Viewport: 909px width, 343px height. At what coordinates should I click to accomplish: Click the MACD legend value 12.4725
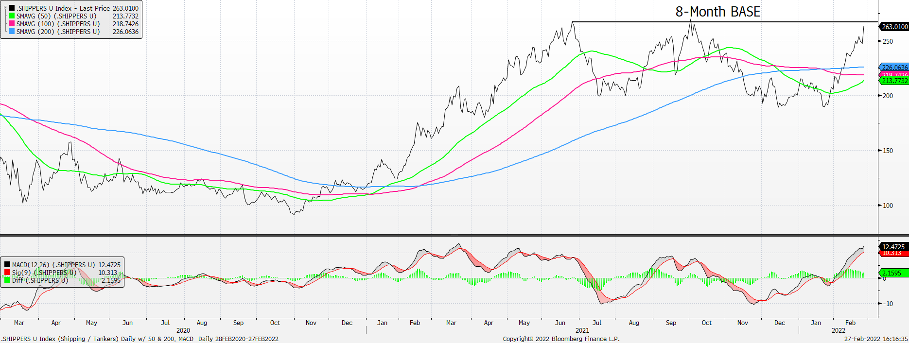click(x=109, y=265)
